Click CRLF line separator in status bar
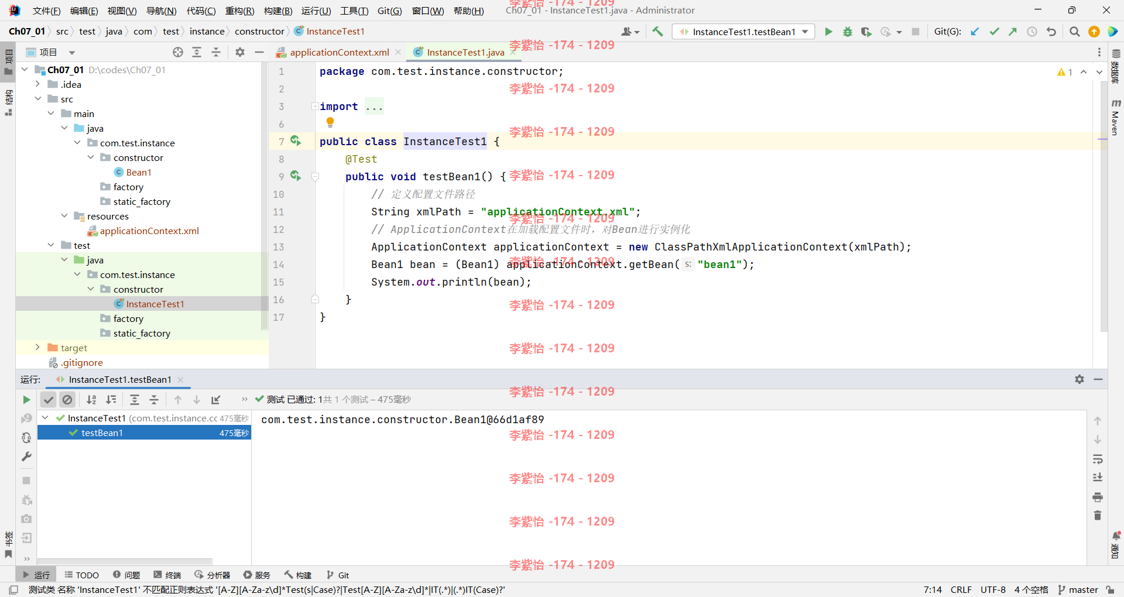Image resolution: width=1124 pixels, height=597 pixels. [961, 589]
